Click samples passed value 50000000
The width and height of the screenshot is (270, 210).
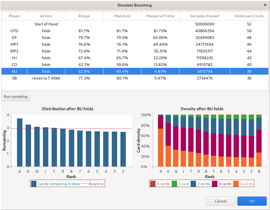pos(205,24)
